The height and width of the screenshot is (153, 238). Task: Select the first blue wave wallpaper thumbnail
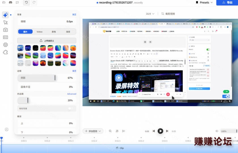tap(20, 48)
